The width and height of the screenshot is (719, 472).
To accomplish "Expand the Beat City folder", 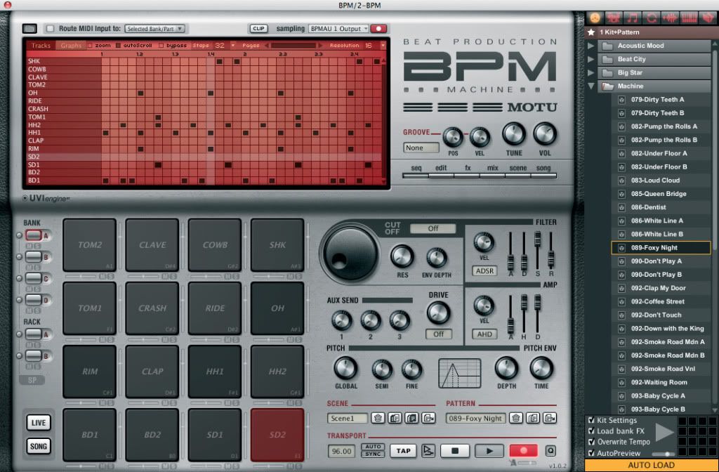I will click(x=591, y=59).
